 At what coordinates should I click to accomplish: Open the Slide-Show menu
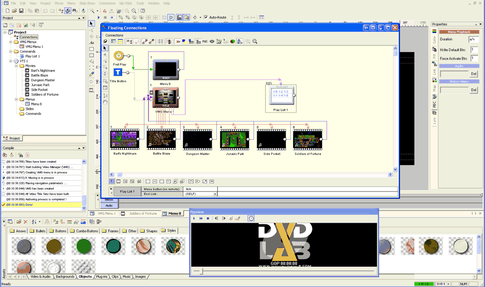coord(87,3)
